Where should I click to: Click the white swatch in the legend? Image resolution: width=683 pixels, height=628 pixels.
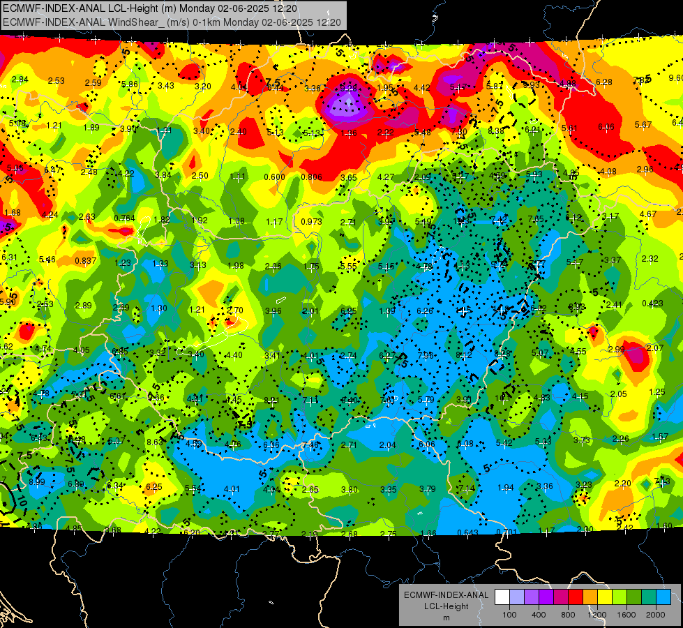click(502, 597)
